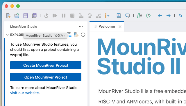
Task: Switch to the Welcome tab
Action: point(107,27)
